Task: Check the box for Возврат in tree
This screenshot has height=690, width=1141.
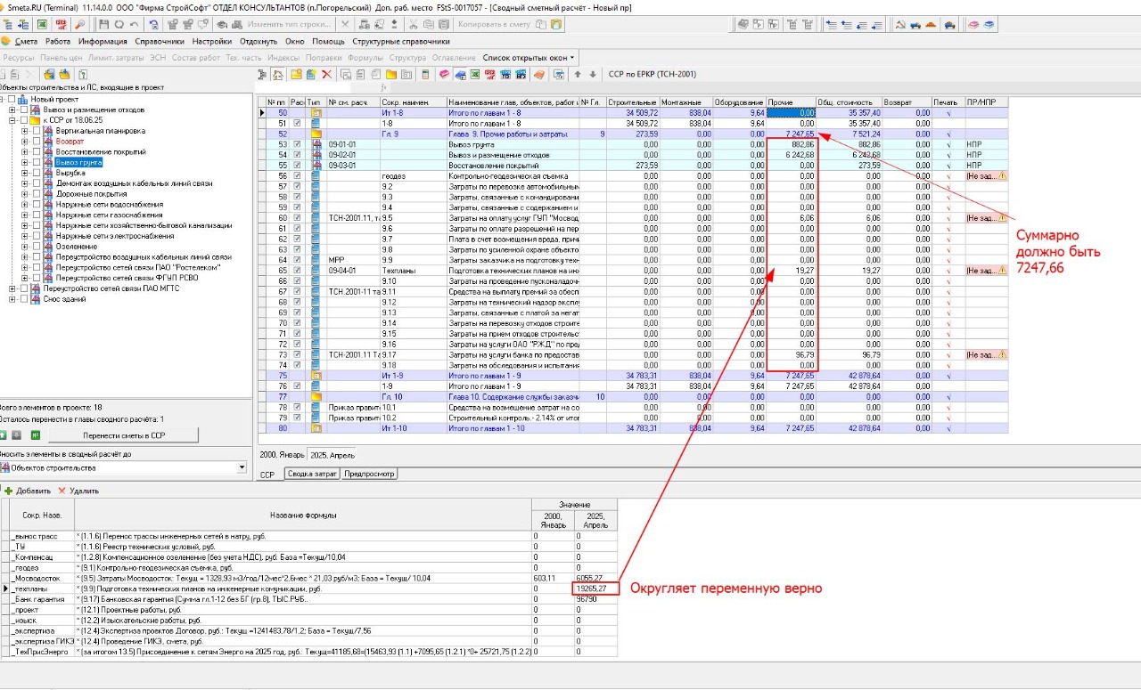Action: coord(37,142)
